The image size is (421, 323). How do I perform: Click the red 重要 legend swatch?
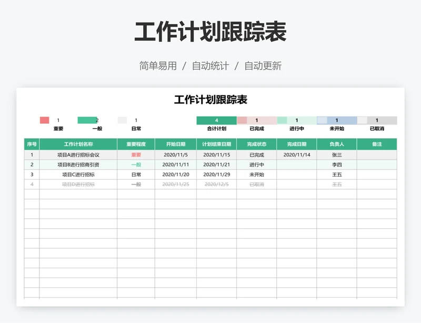[45, 120]
